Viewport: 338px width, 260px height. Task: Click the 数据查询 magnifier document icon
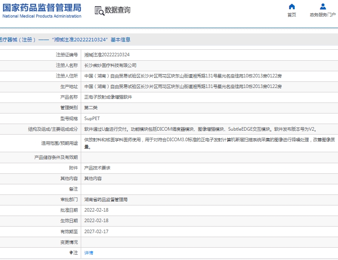point(100,11)
